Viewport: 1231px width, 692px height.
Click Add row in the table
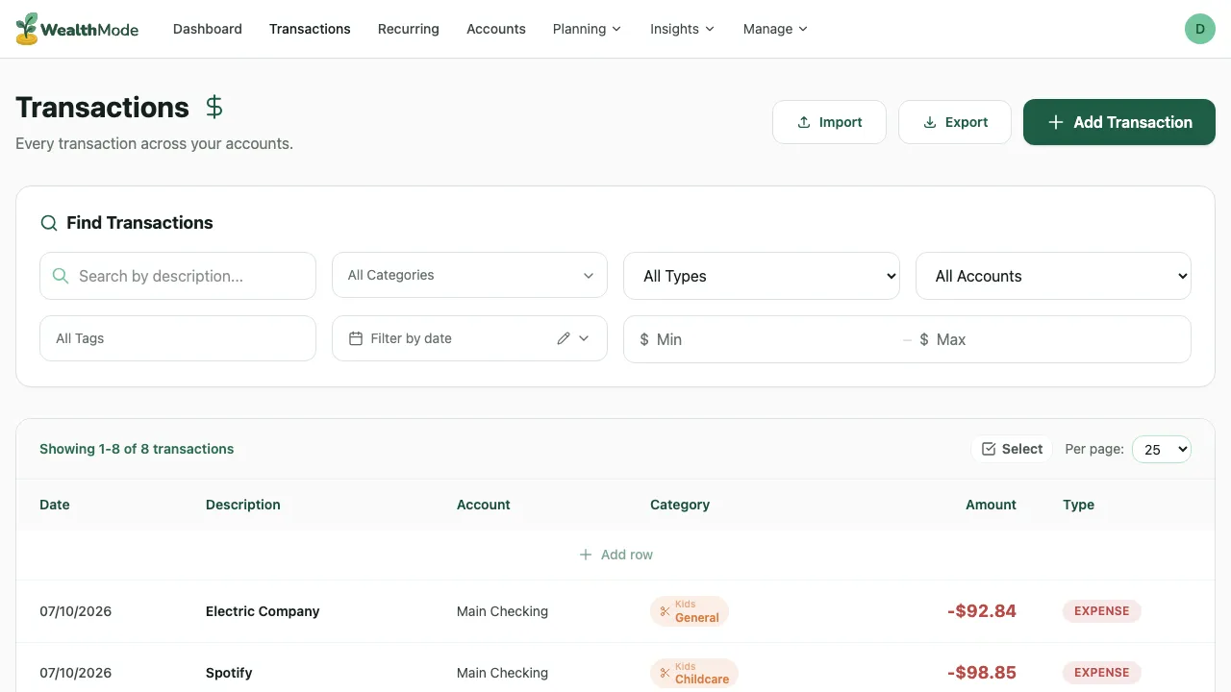[615, 555]
